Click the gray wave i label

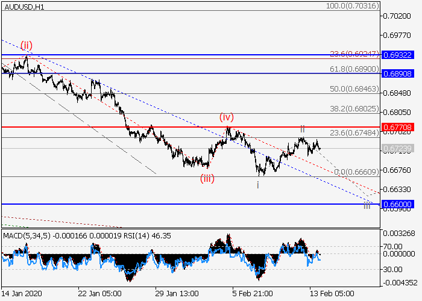(x=258, y=185)
